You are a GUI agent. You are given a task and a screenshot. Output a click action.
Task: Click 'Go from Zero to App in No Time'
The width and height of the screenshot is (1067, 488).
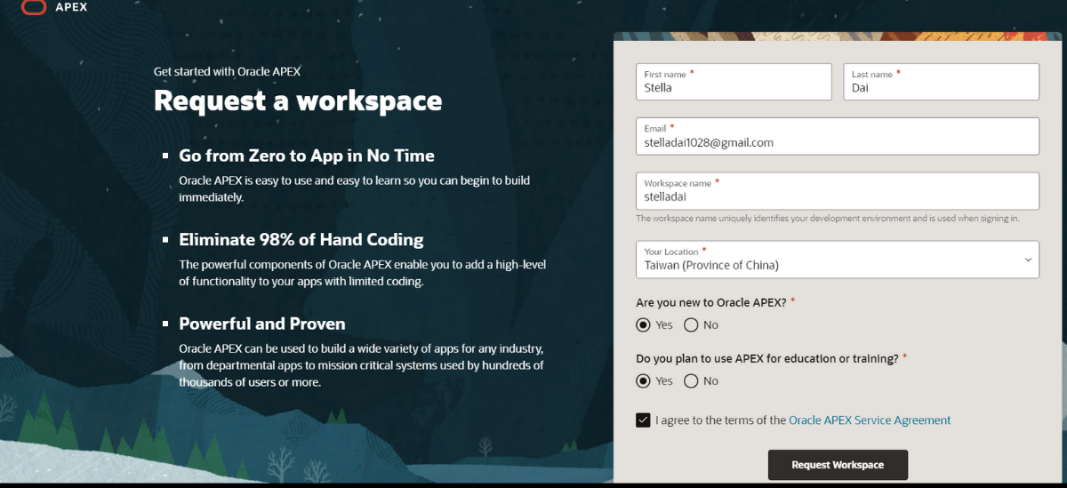tap(307, 156)
